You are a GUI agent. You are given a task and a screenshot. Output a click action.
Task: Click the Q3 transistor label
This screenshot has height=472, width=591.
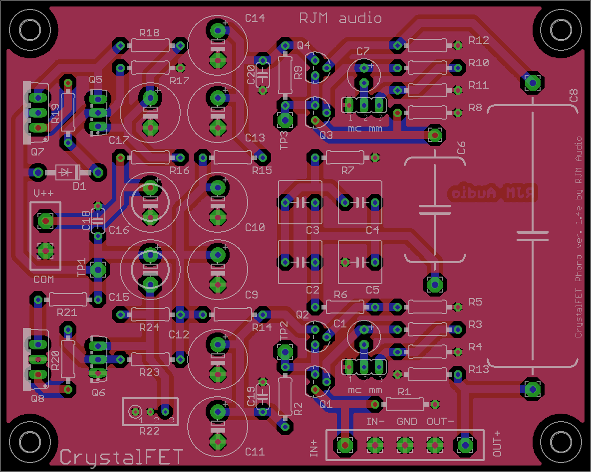point(326,135)
